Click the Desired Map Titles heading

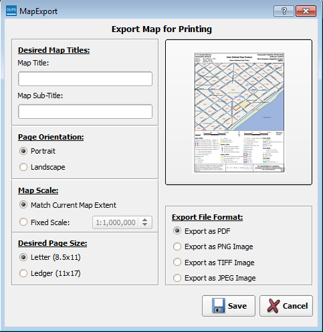point(54,50)
